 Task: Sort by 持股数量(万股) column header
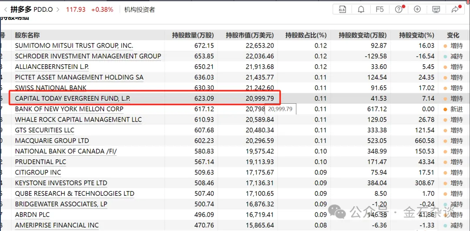click(x=193, y=35)
